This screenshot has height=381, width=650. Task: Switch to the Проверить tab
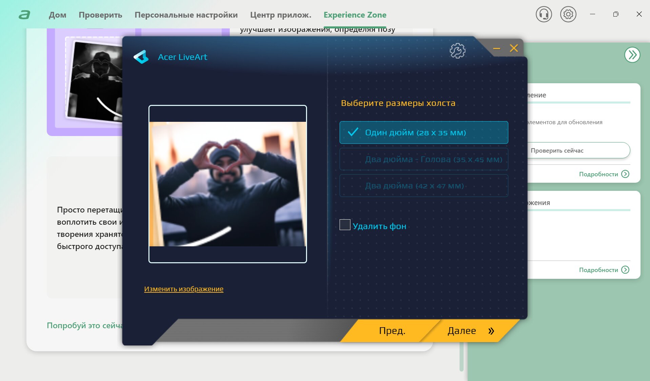pos(100,15)
